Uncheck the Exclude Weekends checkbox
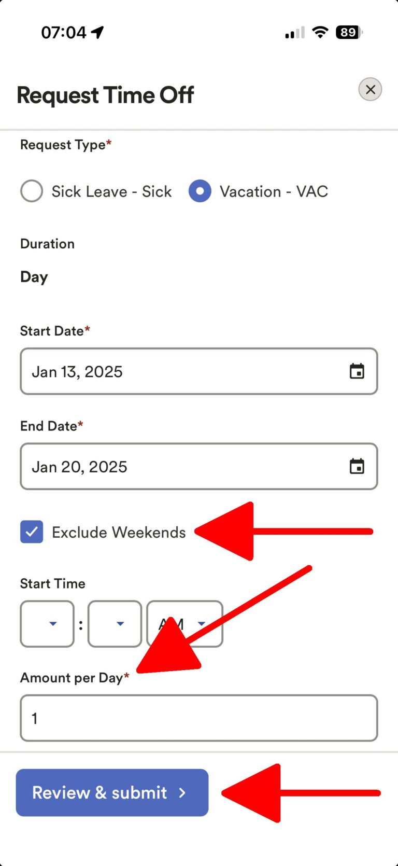Viewport: 398px width, 866px height. pyautogui.click(x=32, y=532)
